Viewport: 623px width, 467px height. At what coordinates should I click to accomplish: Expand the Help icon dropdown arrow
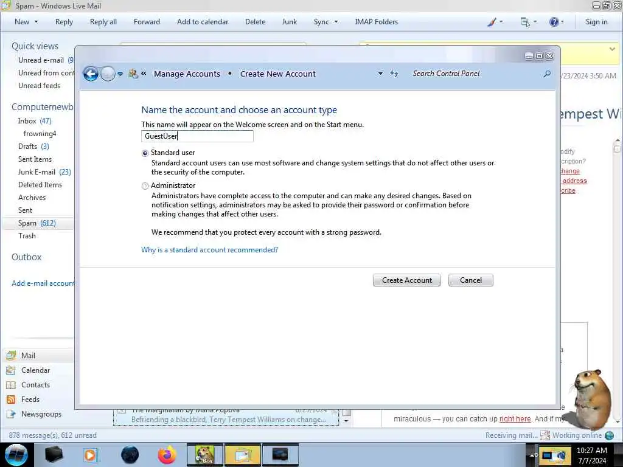pos(562,22)
